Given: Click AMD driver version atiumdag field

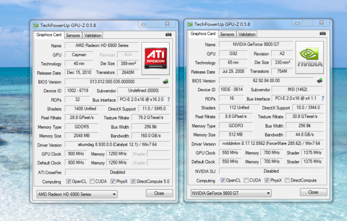Looking at the screenshot, I should tap(117, 144).
